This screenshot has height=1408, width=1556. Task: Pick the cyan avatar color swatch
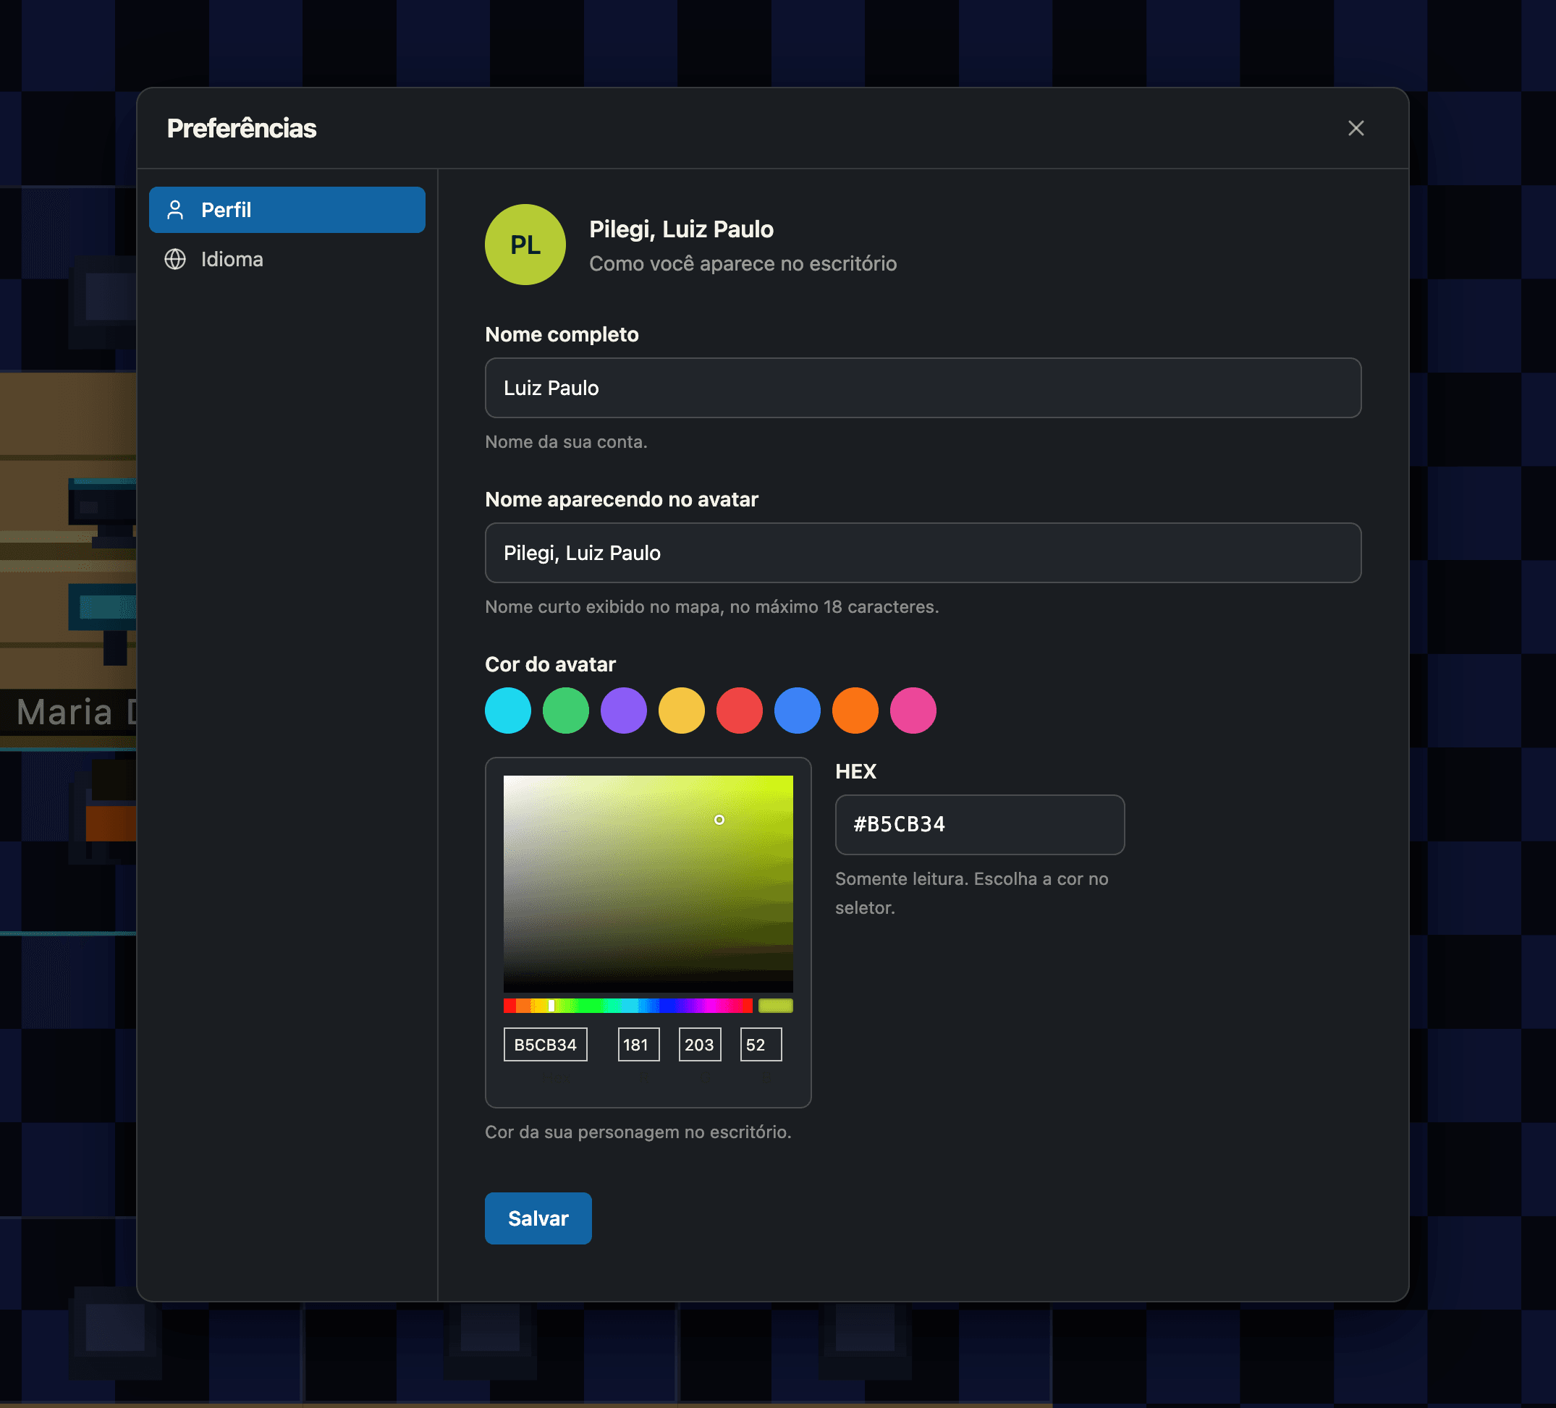508,711
